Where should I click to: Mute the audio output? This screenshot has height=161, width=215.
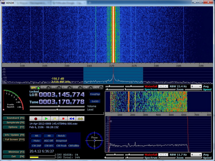tap(37, 141)
